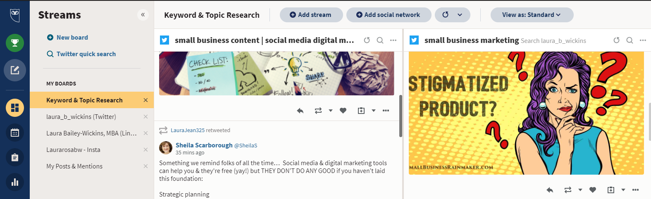651x199 pixels.
Task: Open the refresh interval dropdown arrow
Action: tap(460, 15)
